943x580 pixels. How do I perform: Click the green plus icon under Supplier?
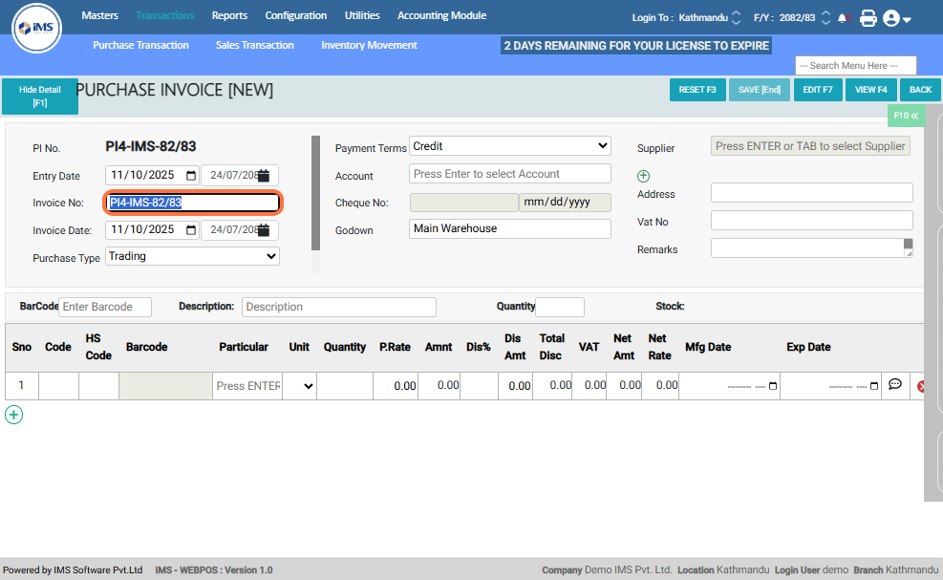point(643,176)
